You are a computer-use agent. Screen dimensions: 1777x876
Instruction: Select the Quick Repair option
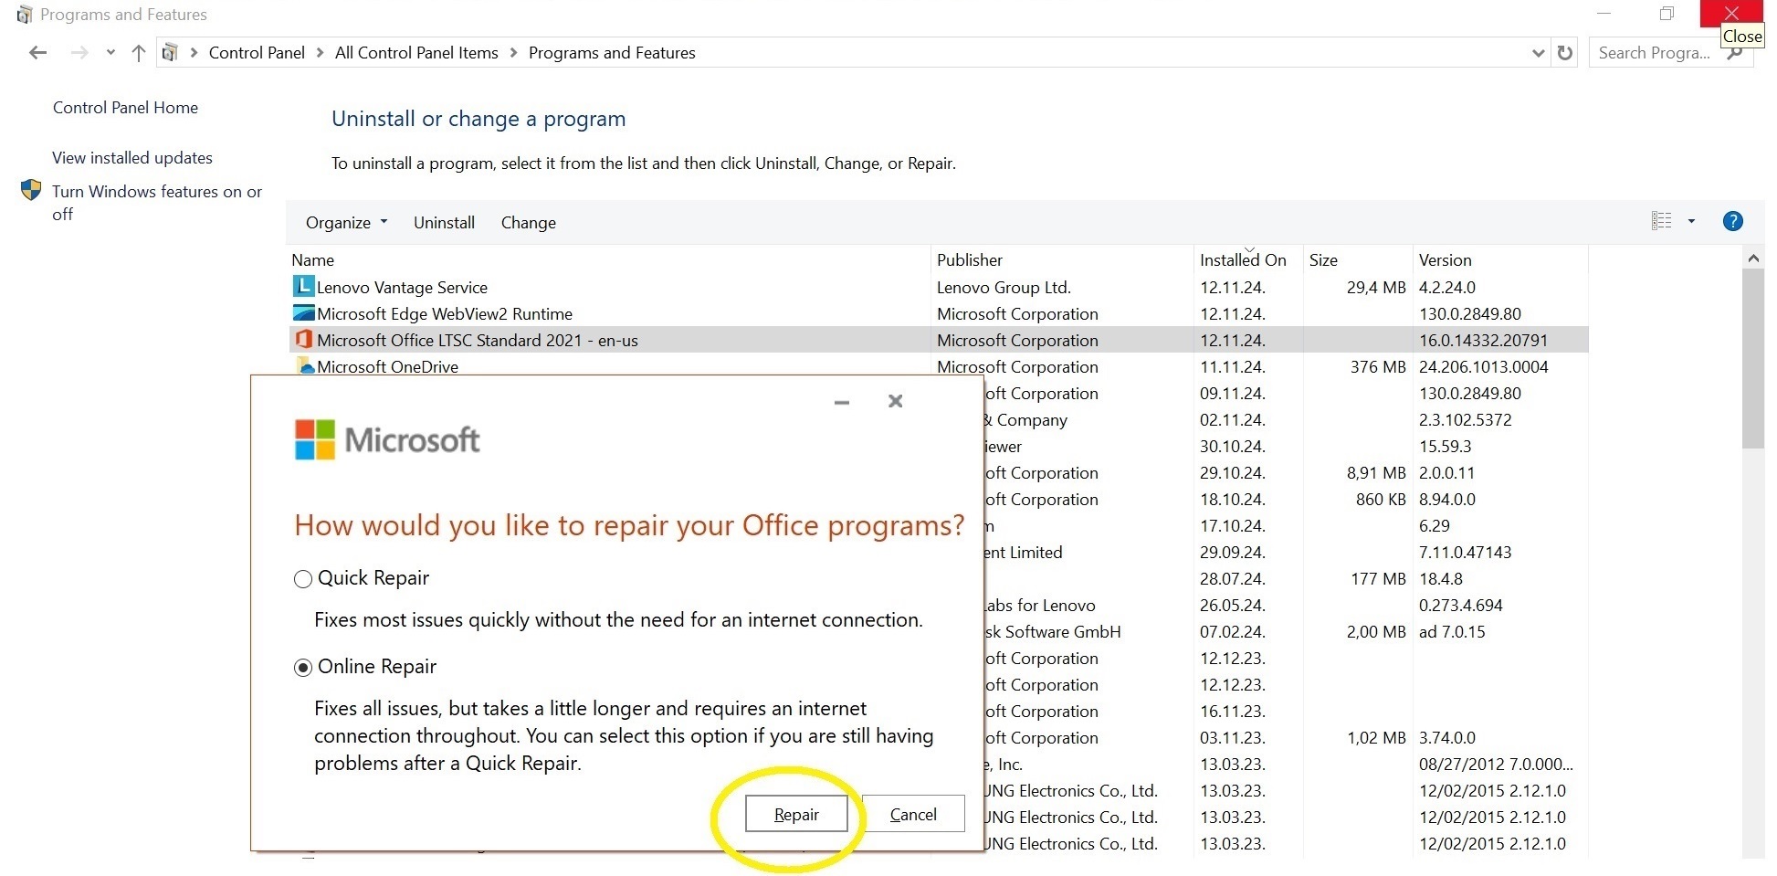click(302, 579)
